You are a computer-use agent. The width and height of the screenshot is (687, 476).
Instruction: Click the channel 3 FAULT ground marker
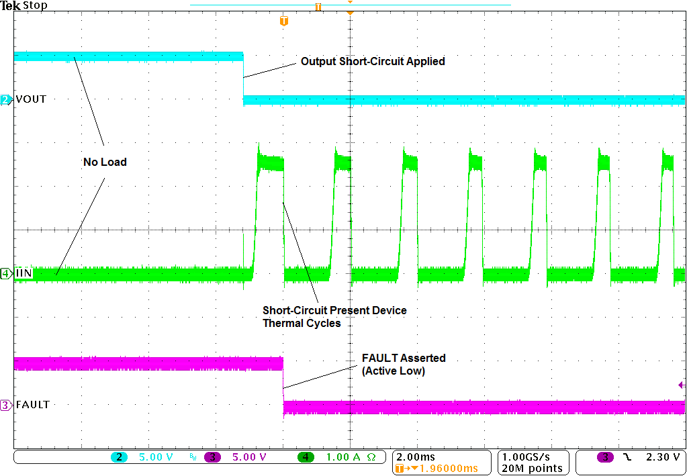coord(6,405)
